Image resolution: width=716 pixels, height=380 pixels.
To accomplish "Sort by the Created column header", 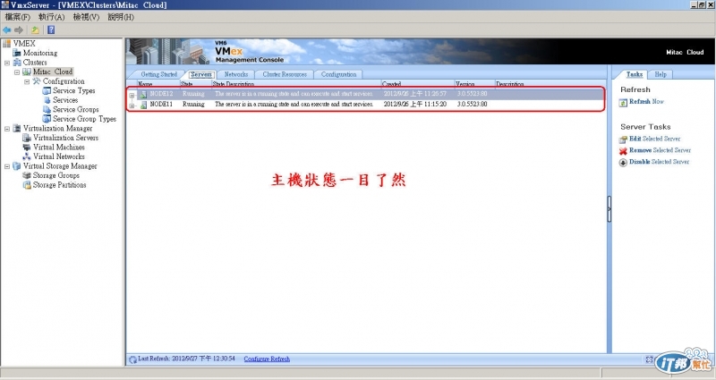I will (x=417, y=84).
